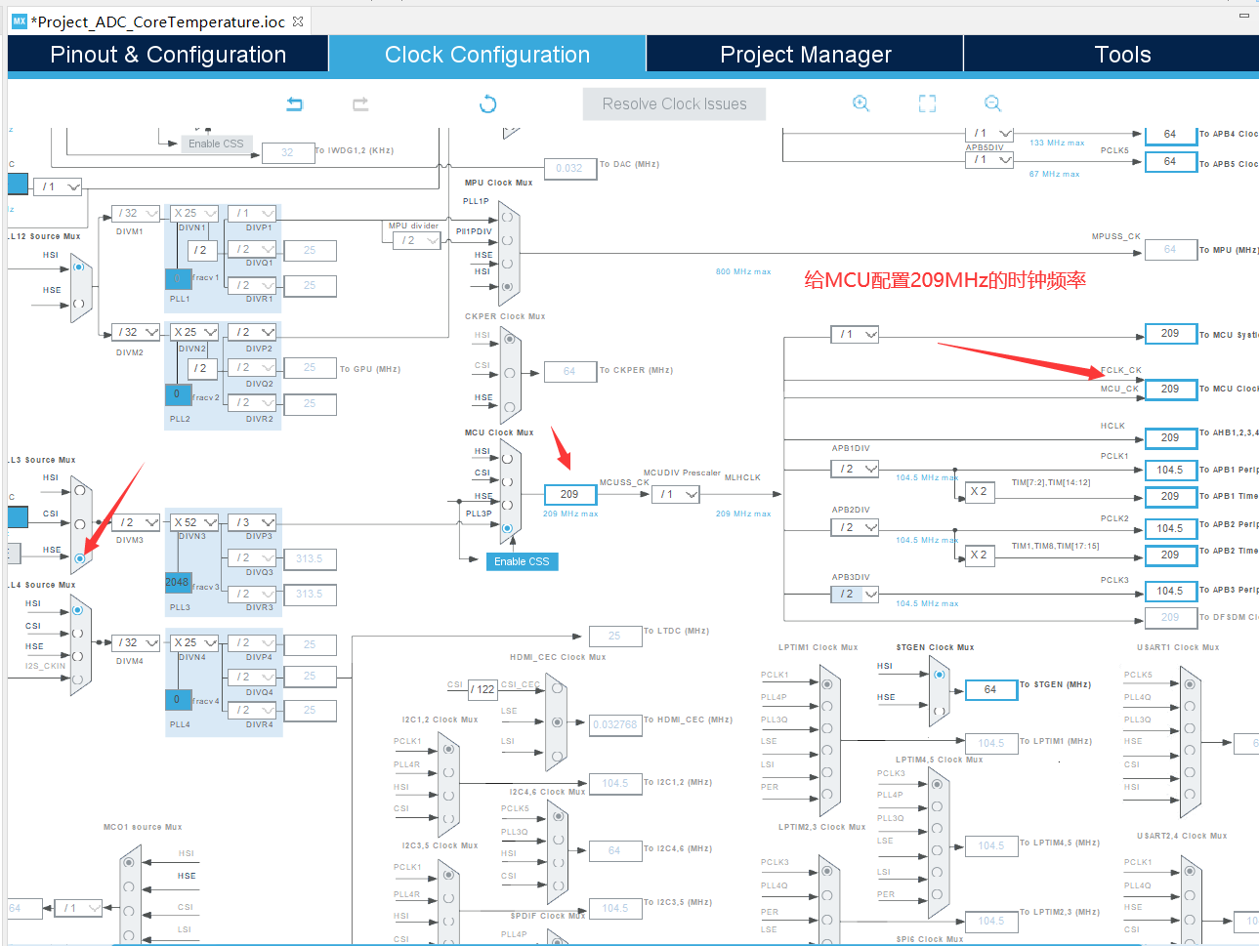The image size is (1259, 946).
Task: Switch to the Pinout & Configuration tab
Action: [168, 55]
